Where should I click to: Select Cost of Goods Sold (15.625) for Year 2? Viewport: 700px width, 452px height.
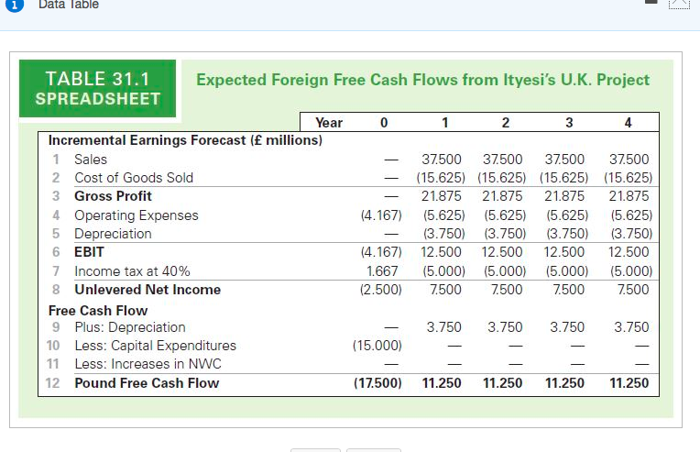point(502,178)
